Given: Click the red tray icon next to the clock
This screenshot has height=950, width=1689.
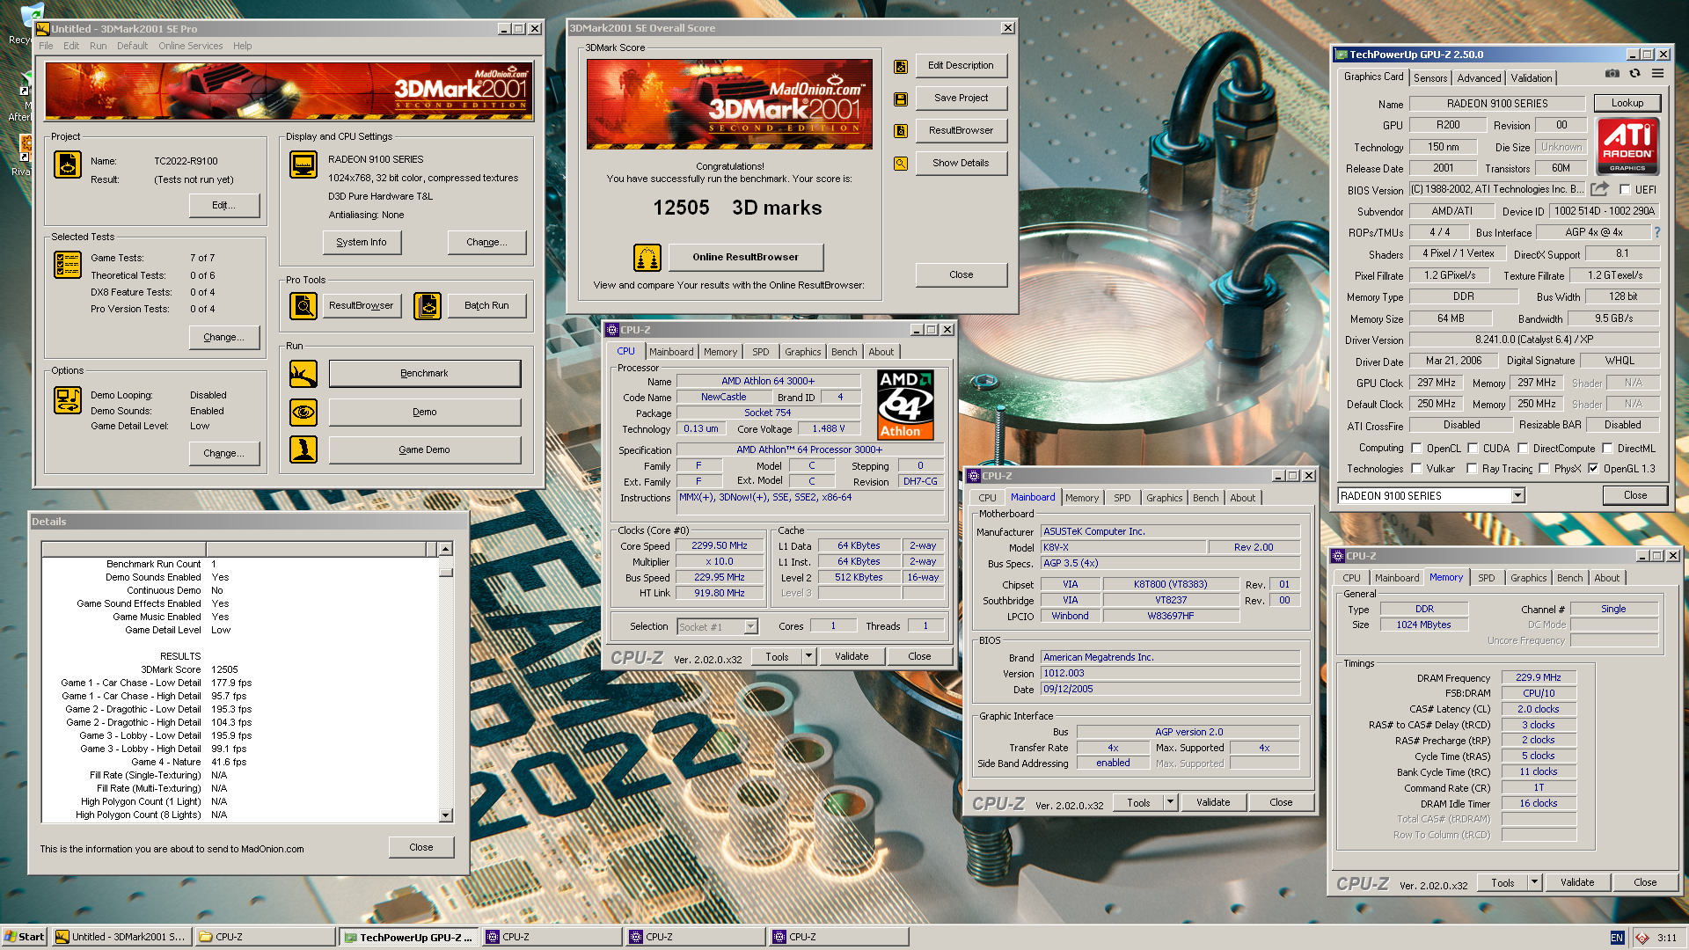Looking at the screenshot, I should 1642,938.
